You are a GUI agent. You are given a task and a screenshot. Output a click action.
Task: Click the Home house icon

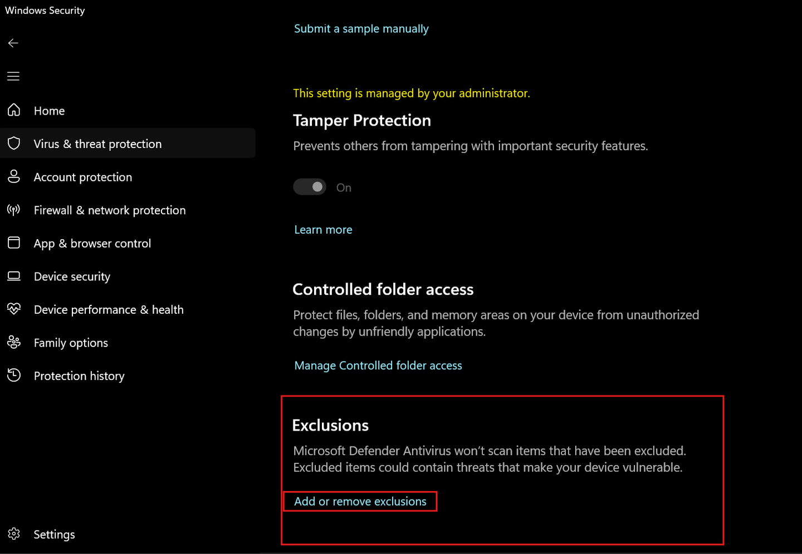pos(14,110)
